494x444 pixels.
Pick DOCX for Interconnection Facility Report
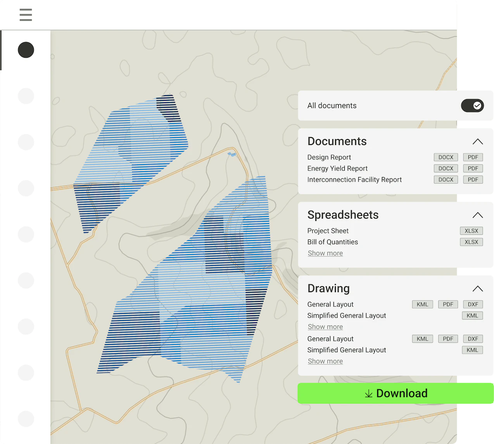(446, 180)
